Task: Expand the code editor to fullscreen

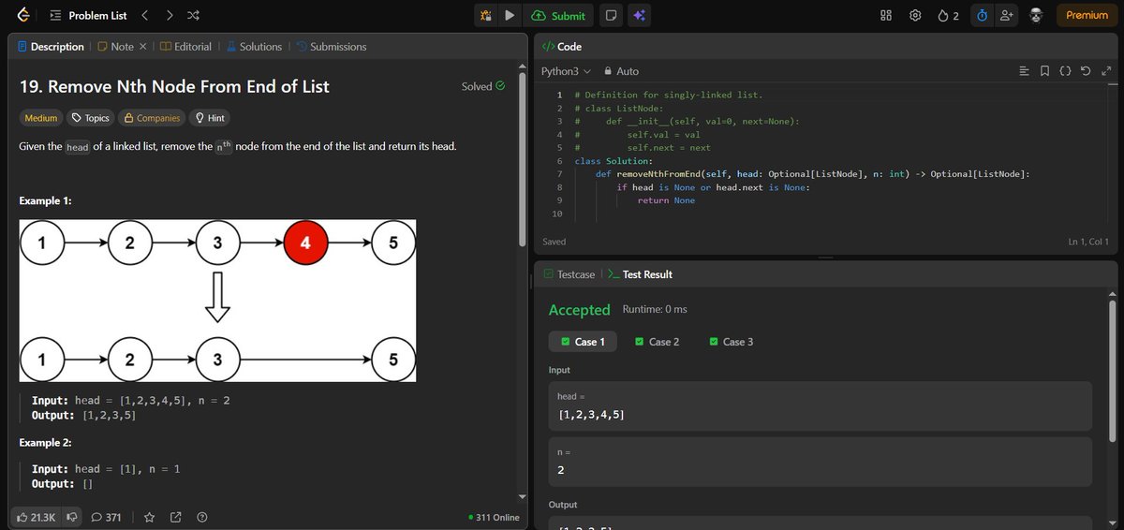Action: [x=1106, y=71]
